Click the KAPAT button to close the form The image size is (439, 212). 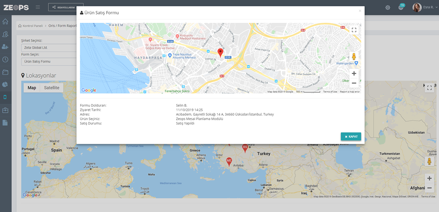(351, 137)
